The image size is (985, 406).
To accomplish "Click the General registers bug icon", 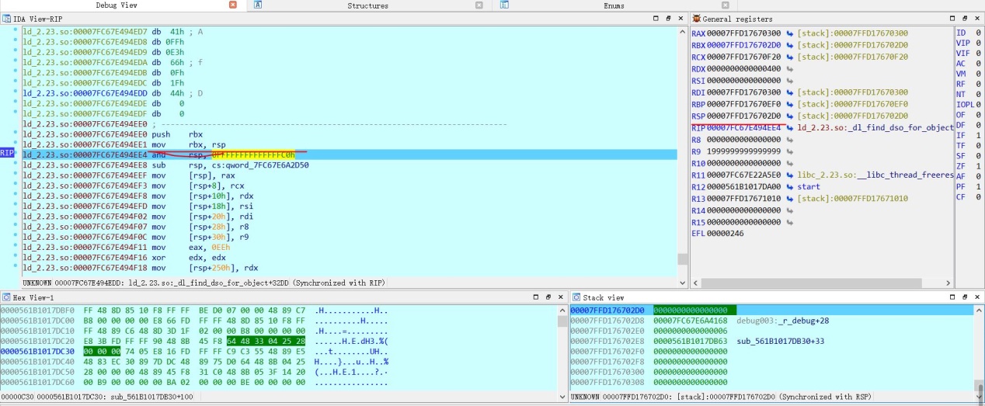I will click(x=696, y=18).
